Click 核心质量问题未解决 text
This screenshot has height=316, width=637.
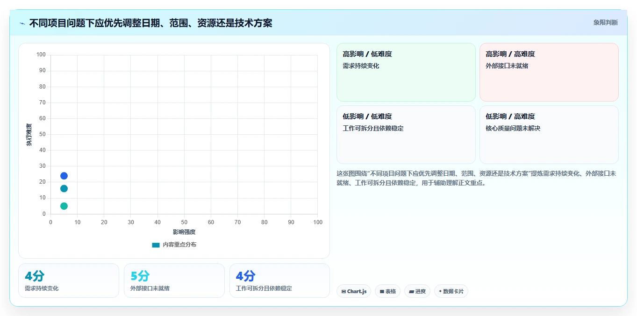pos(513,128)
